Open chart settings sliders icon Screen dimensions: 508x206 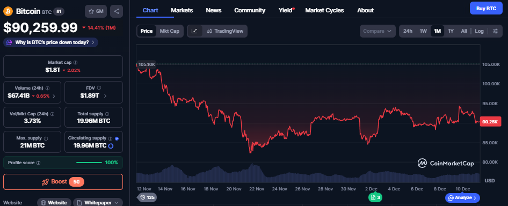495,31
